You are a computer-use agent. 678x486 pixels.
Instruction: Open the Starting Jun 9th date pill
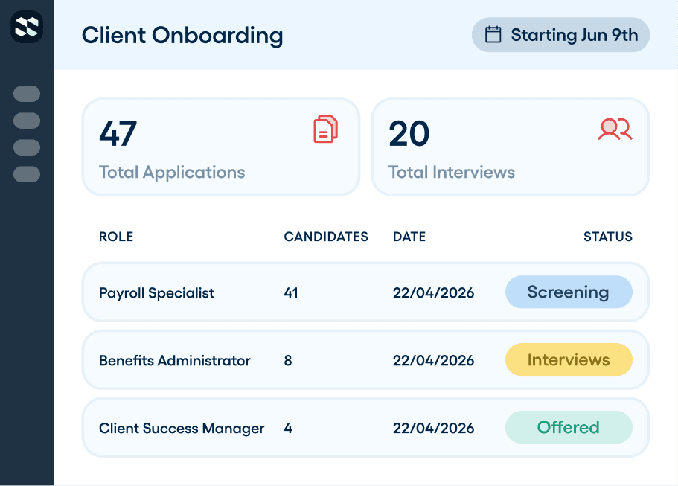[561, 34]
